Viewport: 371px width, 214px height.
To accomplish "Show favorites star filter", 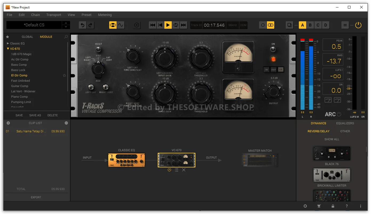I will tap(7, 37).
